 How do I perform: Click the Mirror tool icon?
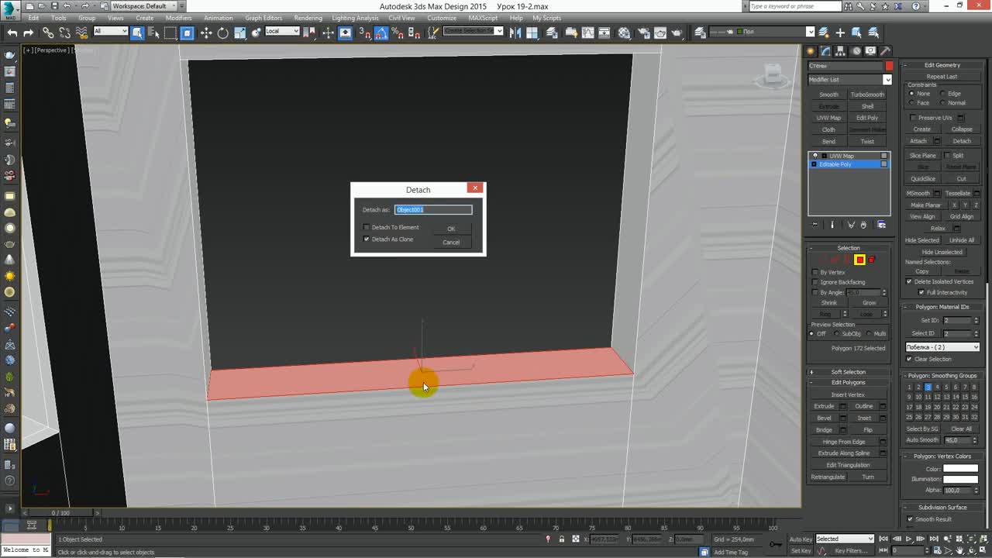tap(515, 33)
